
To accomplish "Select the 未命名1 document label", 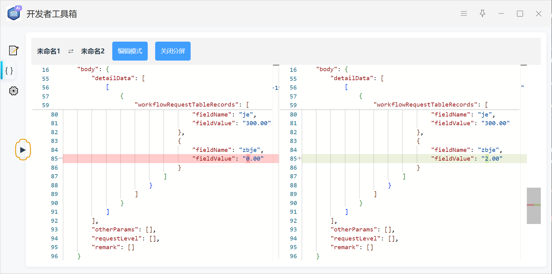I will 49,51.
